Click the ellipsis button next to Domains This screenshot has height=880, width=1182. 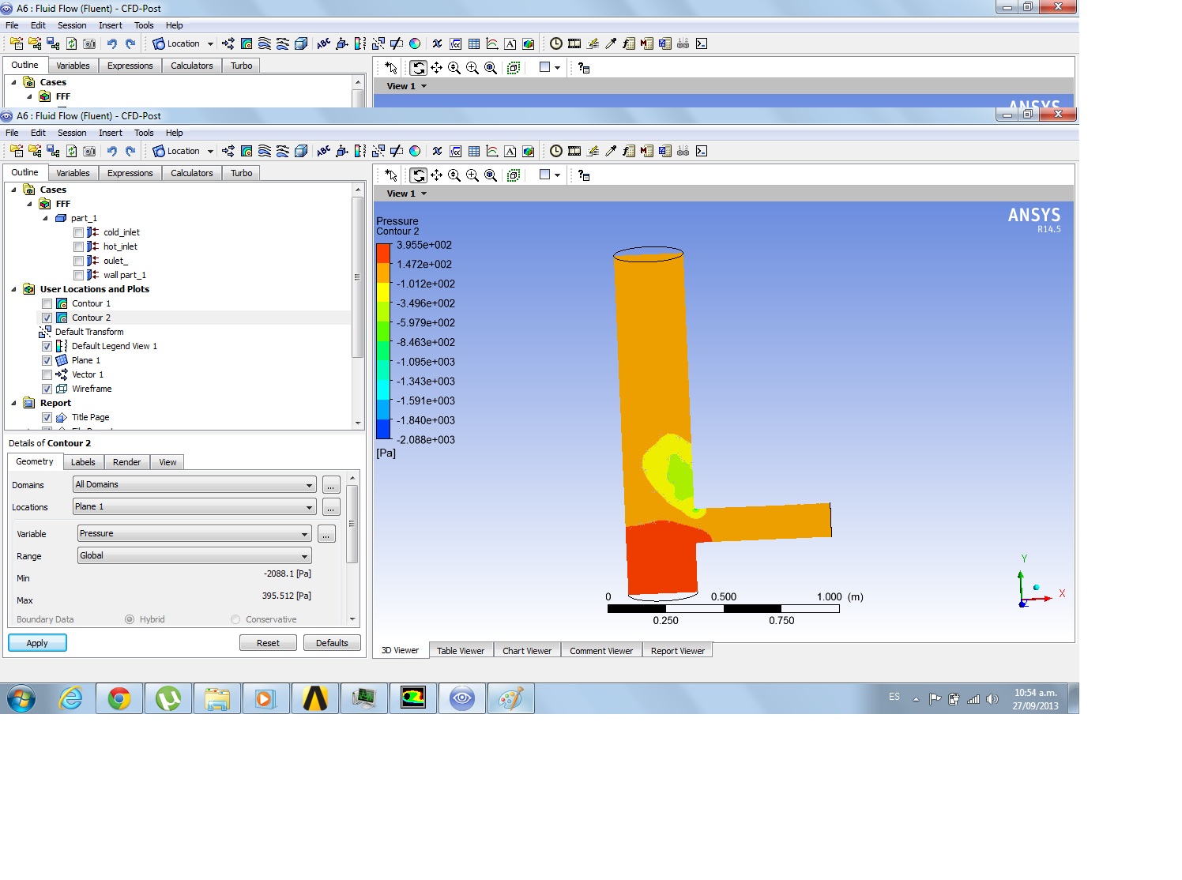pos(331,485)
